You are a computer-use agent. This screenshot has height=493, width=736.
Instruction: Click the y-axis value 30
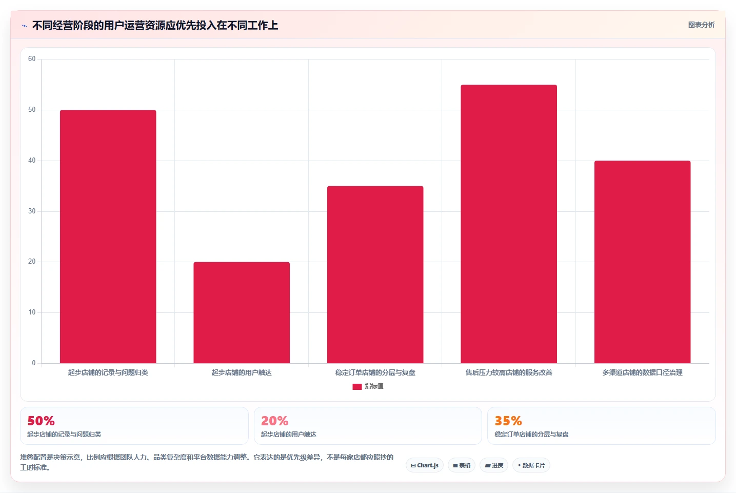coord(32,211)
